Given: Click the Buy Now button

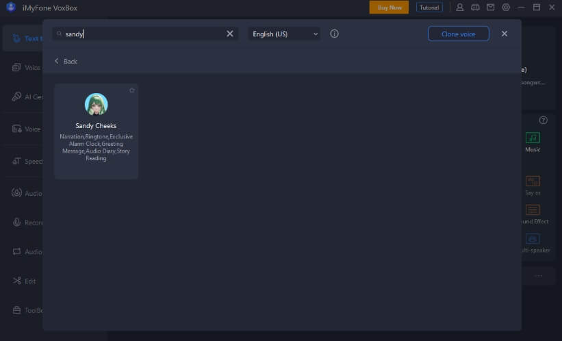Looking at the screenshot, I should point(389,8).
